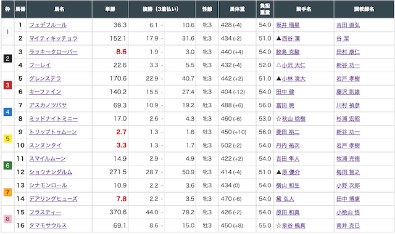The height and width of the screenshot is (234, 395).
Task: Click the red frame 3 badge
Action: click(x=7, y=85)
